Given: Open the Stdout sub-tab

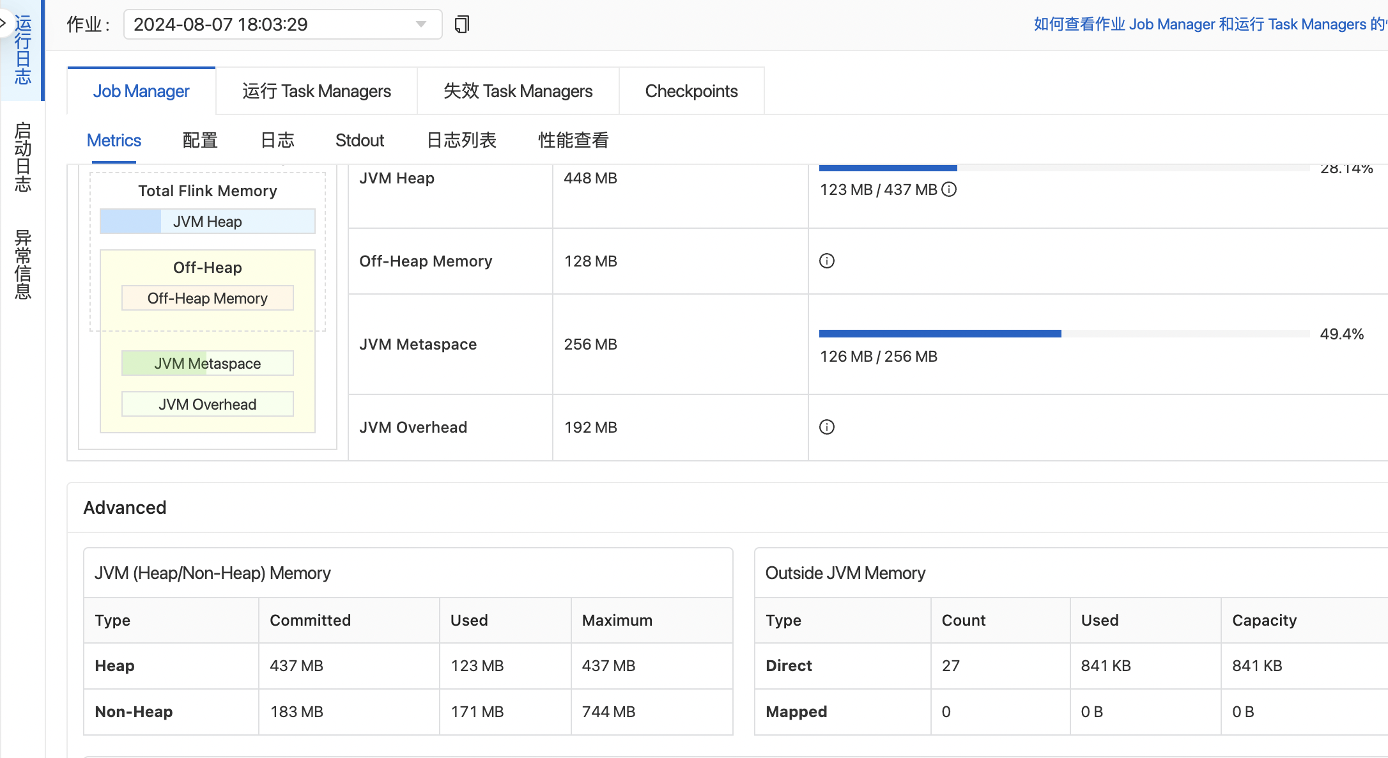Looking at the screenshot, I should click(x=360, y=140).
